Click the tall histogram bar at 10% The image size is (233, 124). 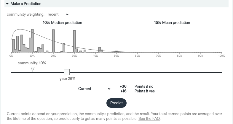tap(32, 41)
